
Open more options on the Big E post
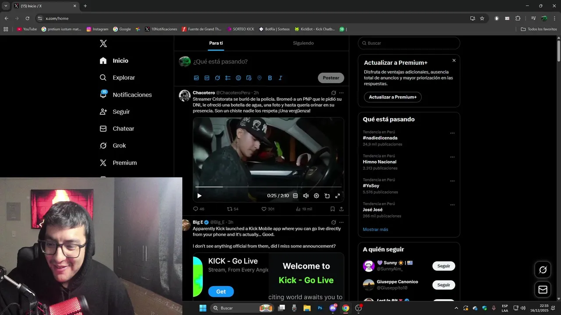(x=341, y=222)
